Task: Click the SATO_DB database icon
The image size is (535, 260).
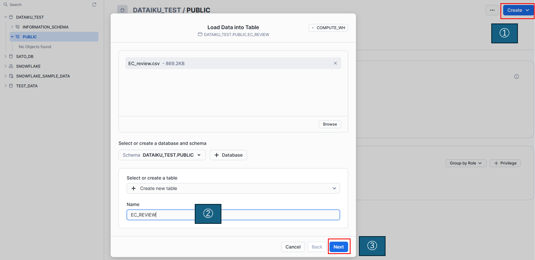Action: coord(11,56)
